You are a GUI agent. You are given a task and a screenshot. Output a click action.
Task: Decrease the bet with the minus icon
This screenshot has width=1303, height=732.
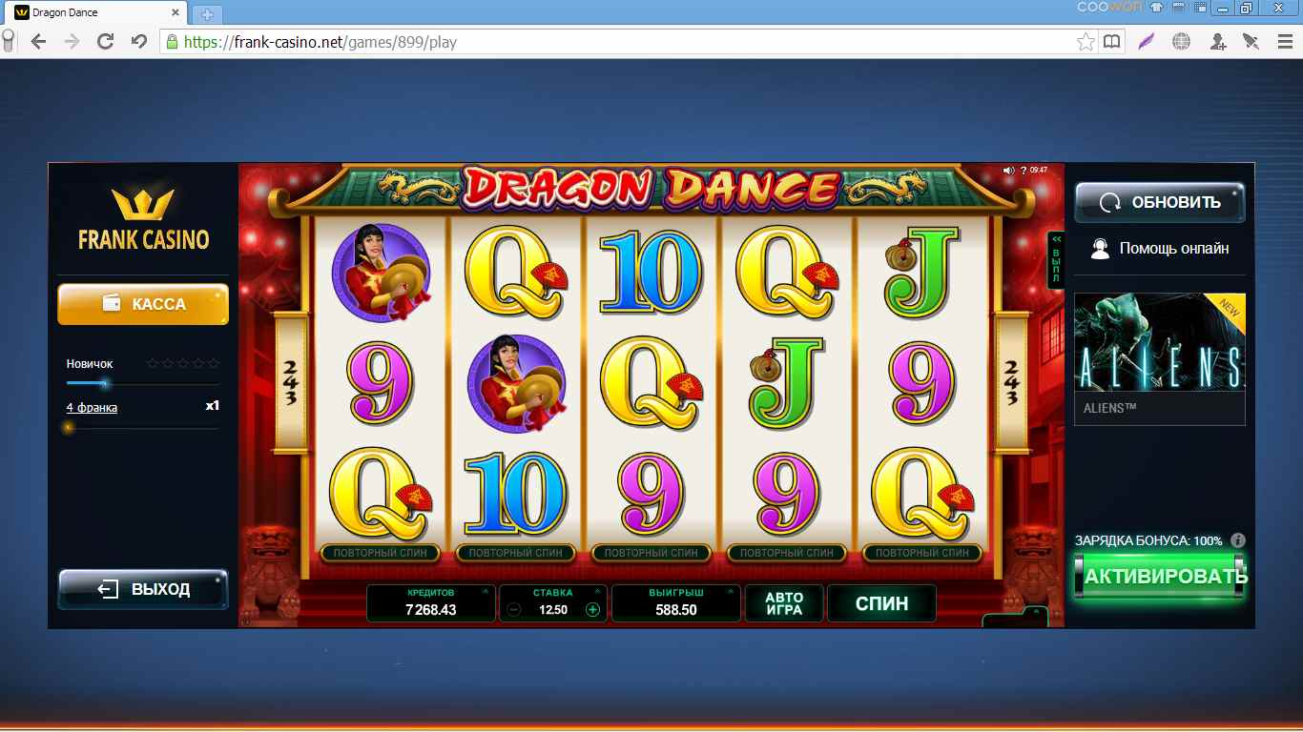click(514, 610)
